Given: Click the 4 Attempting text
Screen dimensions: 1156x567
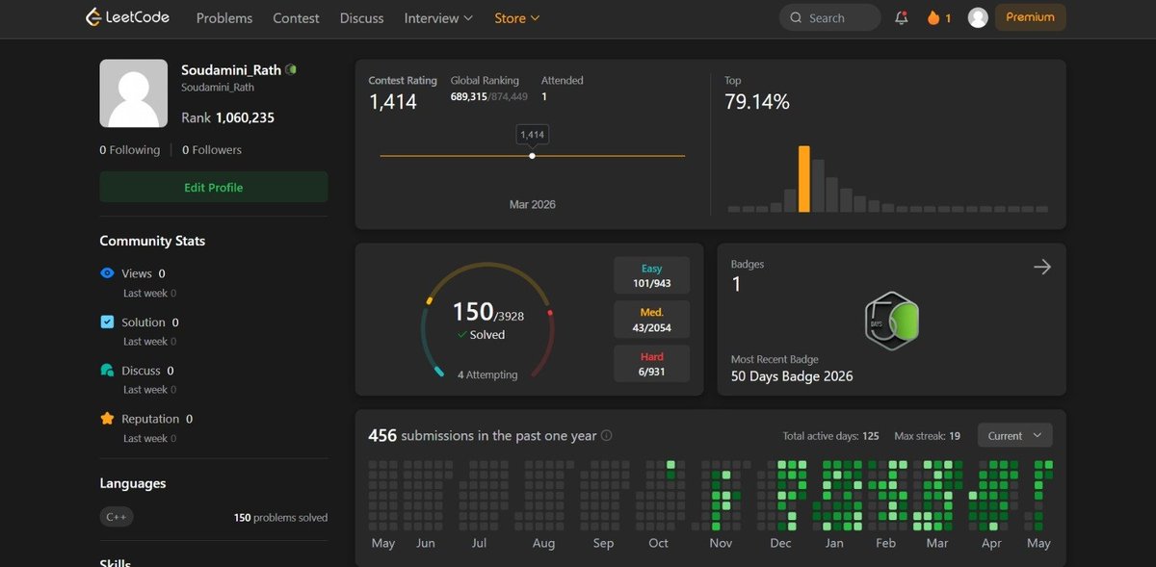Looking at the screenshot, I should pos(487,374).
